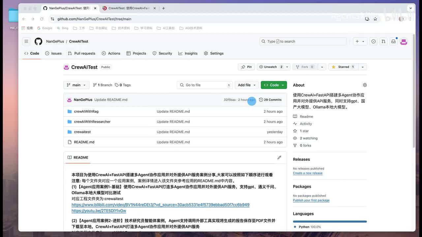Open a new browser tab with the plus button

pos(164,8)
